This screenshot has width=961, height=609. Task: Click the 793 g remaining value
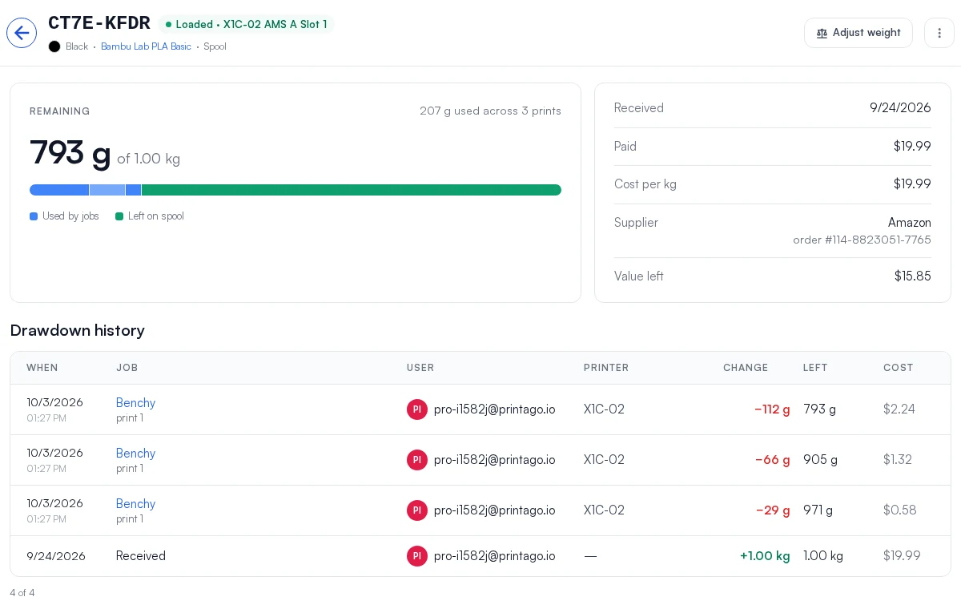(x=70, y=153)
